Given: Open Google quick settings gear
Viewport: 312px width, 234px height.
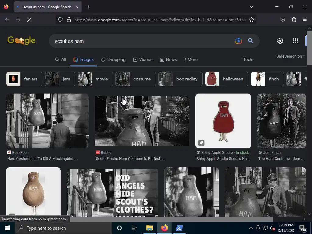Looking at the screenshot, I should pos(280,41).
